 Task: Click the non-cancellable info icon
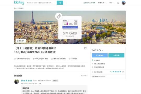pos(69,59)
